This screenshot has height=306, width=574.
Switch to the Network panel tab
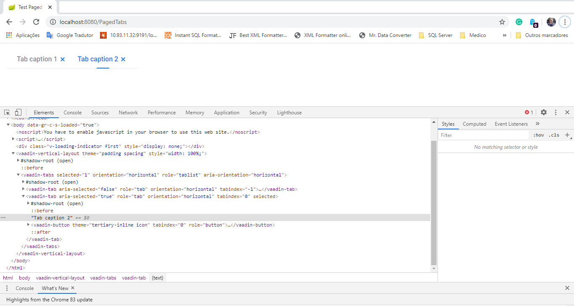coord(128,113)
